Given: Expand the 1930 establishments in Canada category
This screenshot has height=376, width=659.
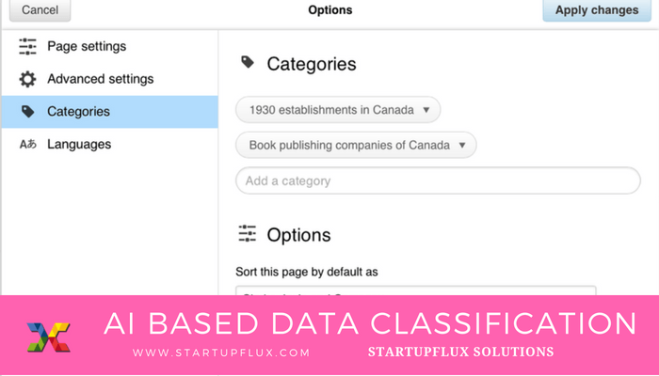Looking at the screenshot, I should [x=338, y=110].
